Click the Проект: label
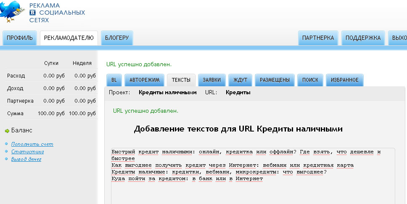407x204 pixels. tap(120, 92)
